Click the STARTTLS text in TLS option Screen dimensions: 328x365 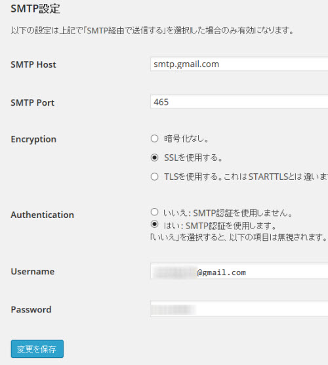268,177
